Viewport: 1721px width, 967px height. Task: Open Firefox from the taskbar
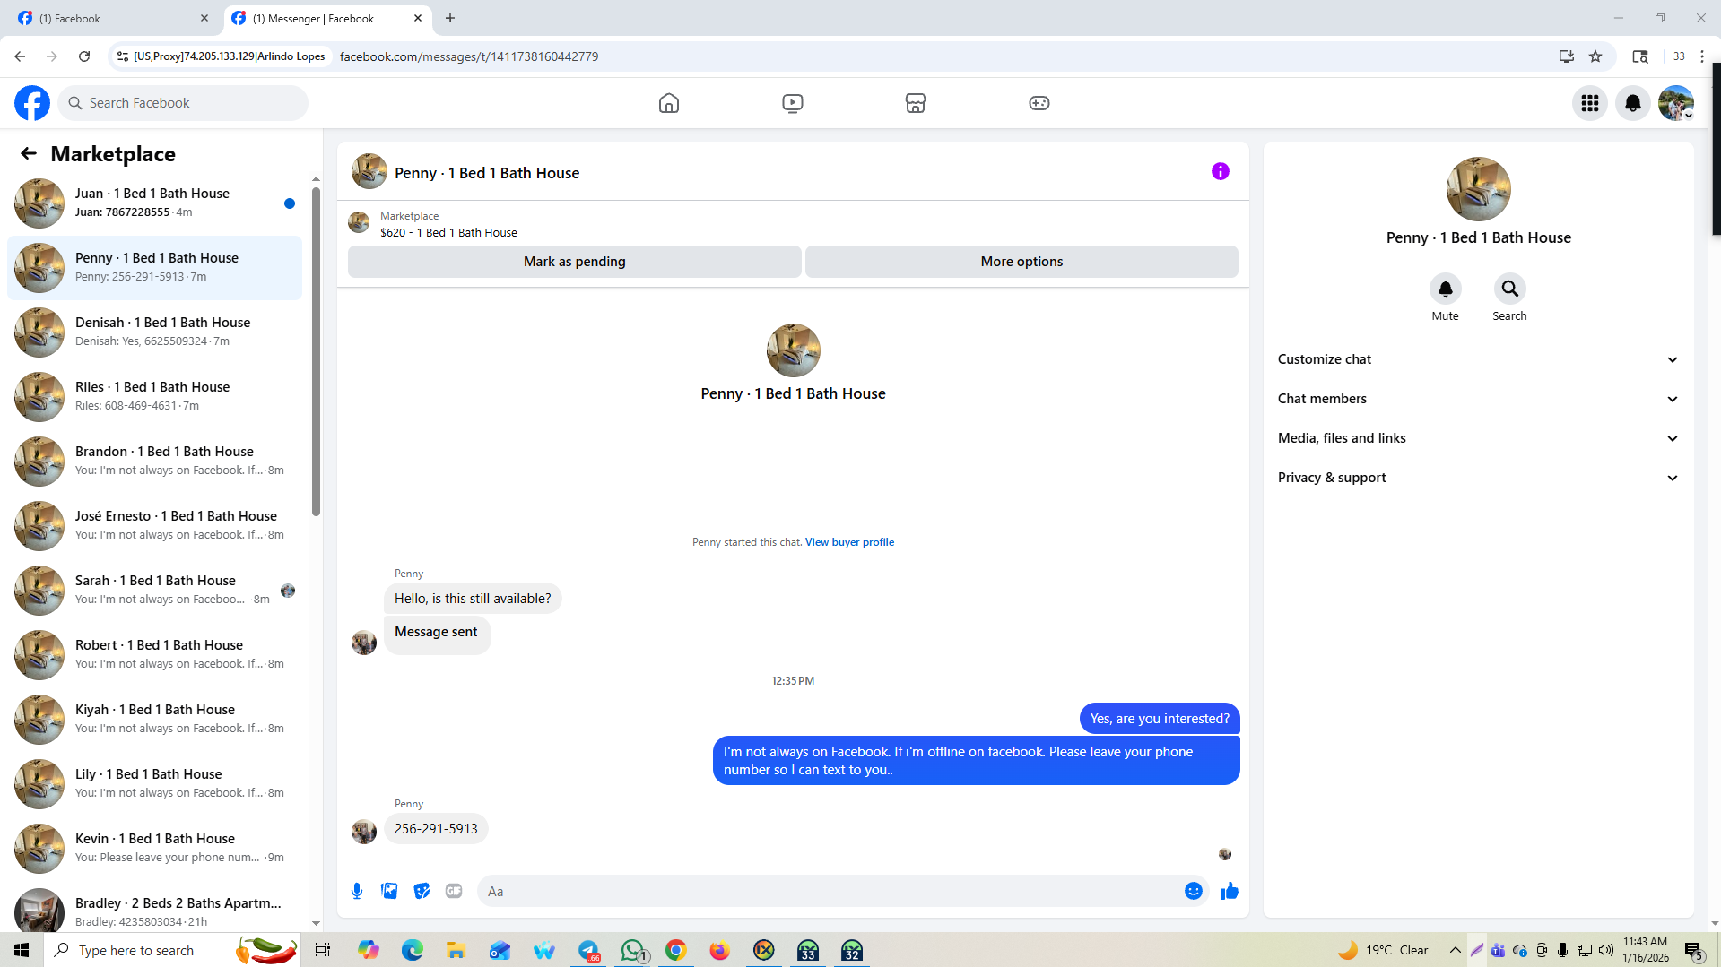720,950
